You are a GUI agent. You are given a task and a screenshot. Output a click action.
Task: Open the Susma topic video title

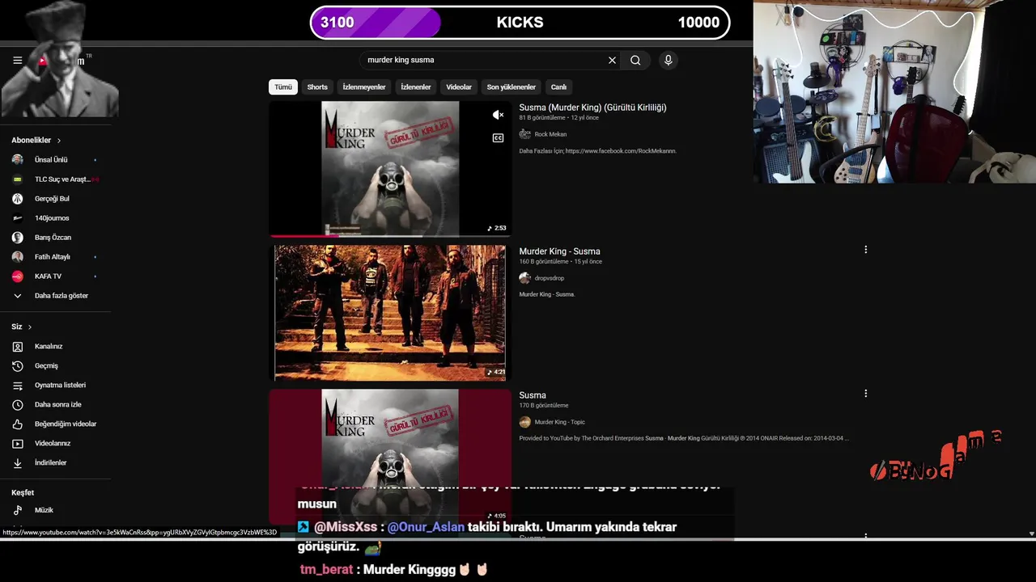coord(533,395)
